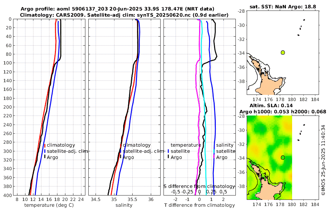Click the 'Altim. SLA: 0.14' heading
327x210 pixels.
pos(271,106)
